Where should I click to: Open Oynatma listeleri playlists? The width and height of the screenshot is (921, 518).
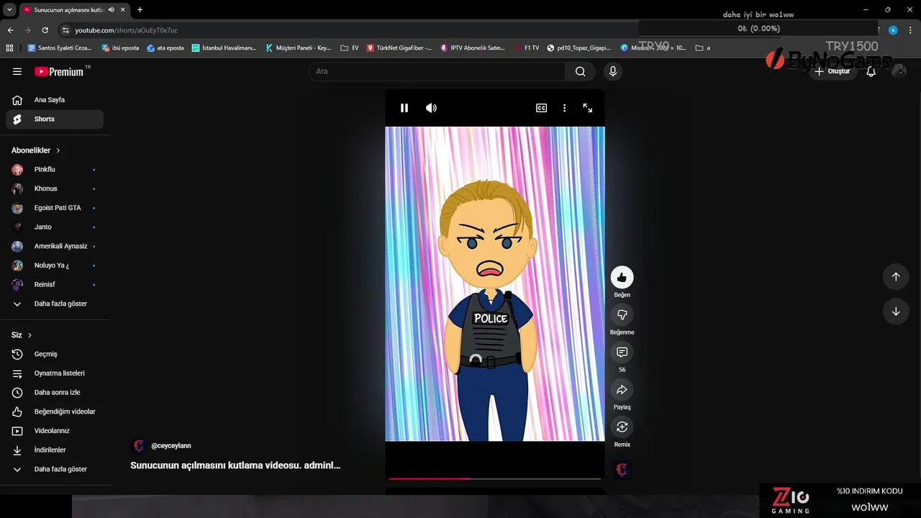coord(55,373)
